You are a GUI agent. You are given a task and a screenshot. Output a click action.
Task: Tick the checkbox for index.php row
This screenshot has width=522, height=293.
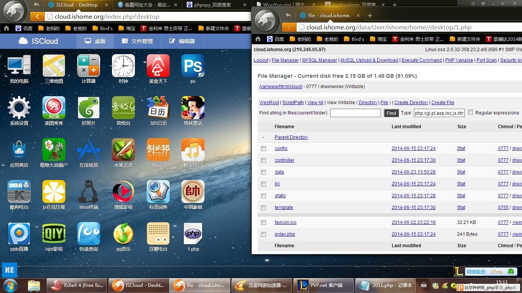point(263,235)
